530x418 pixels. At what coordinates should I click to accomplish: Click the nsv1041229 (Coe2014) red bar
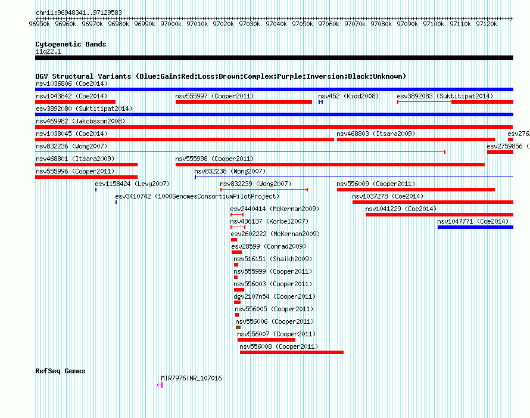click(439, 215)
